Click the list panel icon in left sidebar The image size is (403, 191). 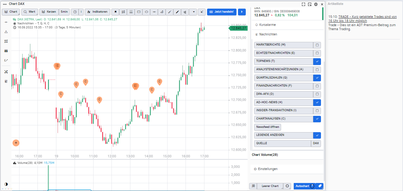(6, 81)
